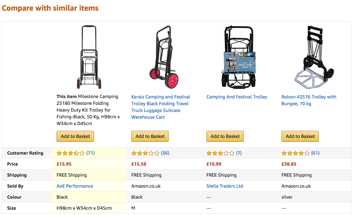The height and width of the screenshot is (215, 353).
Task: Add the Keraiz trolley to basket
Action: 150,136
